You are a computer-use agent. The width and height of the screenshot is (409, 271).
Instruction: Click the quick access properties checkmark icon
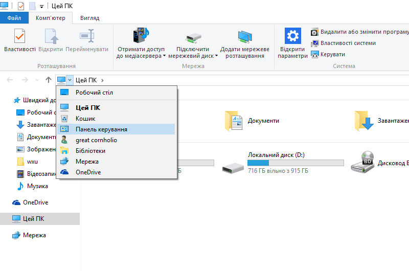point(20,6)
